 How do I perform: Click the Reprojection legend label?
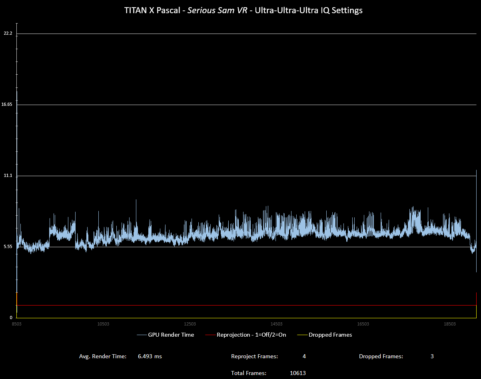pyautogui.click(x=251, y=335)
